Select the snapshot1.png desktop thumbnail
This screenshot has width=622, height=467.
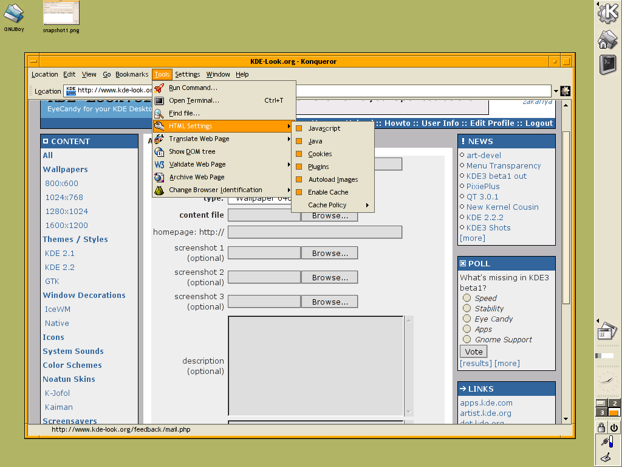click(x=61, y=17)
